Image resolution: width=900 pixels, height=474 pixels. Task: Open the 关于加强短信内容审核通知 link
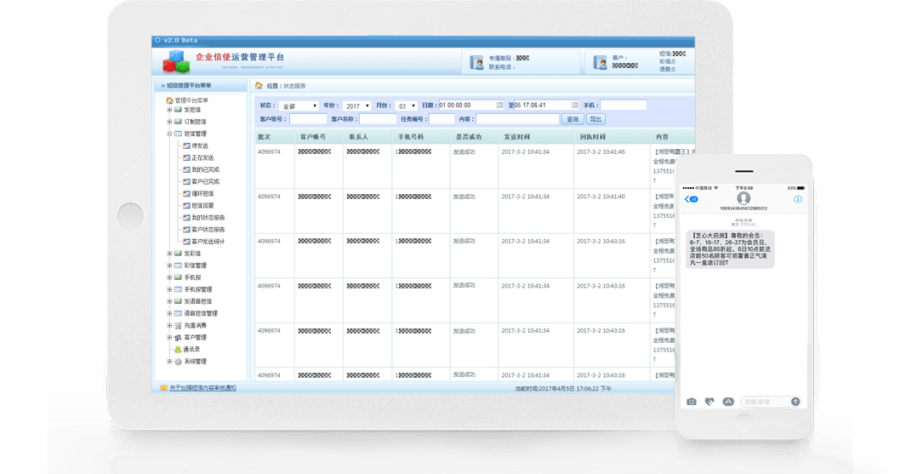202,388
